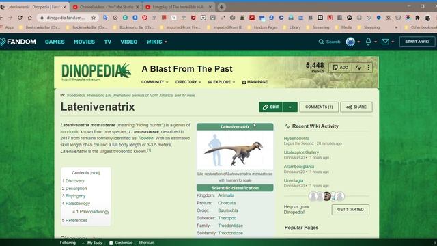Open Hyaenodonta in Recent Wiki Activity
Image resolution: width=437 pixels, height=246 pixels.
(x=296, y=138)
